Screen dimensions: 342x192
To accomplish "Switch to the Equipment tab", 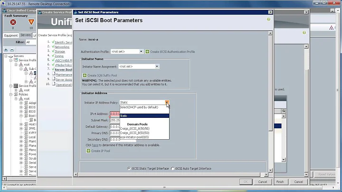I will click(11, 35).
